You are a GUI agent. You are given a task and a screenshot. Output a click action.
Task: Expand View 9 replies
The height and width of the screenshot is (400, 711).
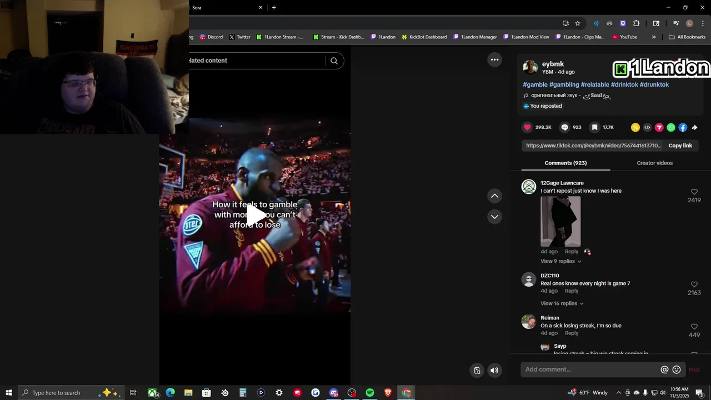[560, 261]
